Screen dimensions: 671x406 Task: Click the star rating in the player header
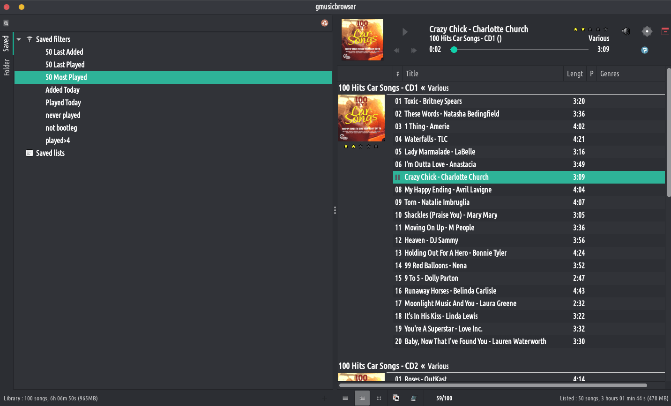[x=590, y=29]
